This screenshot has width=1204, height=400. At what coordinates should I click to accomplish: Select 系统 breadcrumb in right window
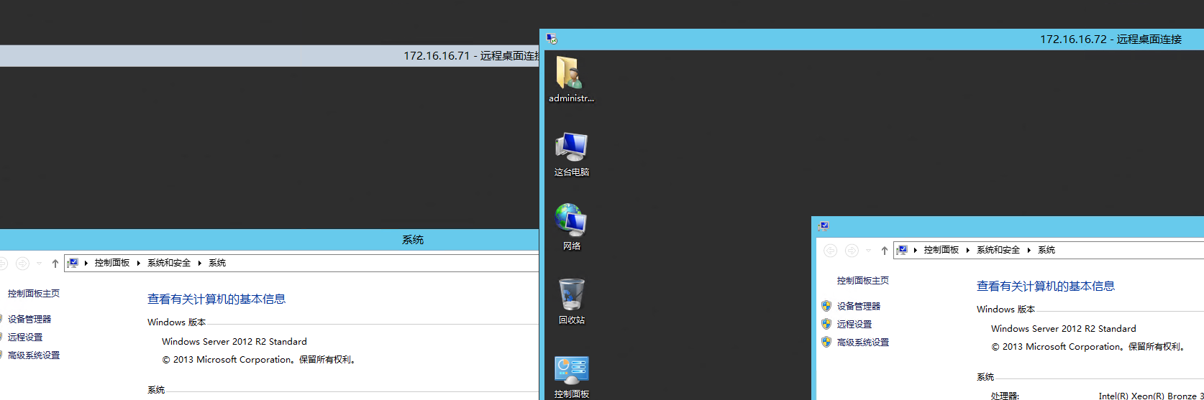point(1046,250)
